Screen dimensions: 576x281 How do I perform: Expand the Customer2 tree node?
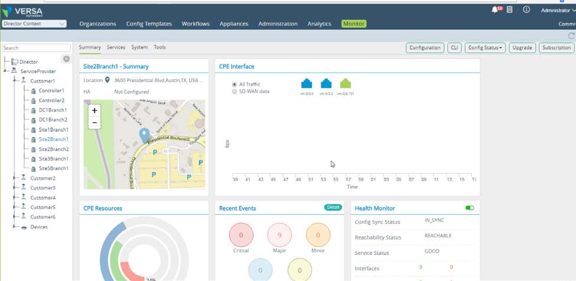click(14, 178)
